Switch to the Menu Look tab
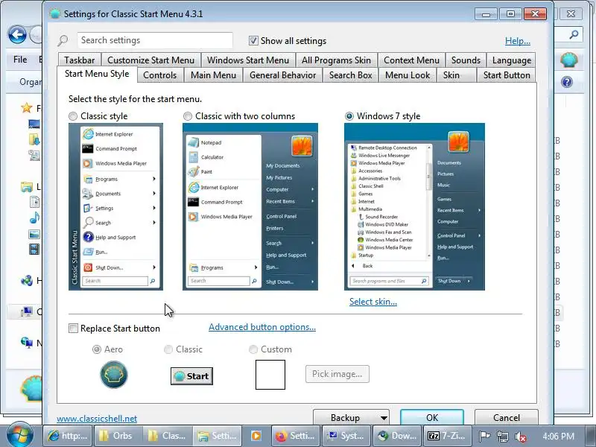The image size is (596, 447). click(408, 75)
